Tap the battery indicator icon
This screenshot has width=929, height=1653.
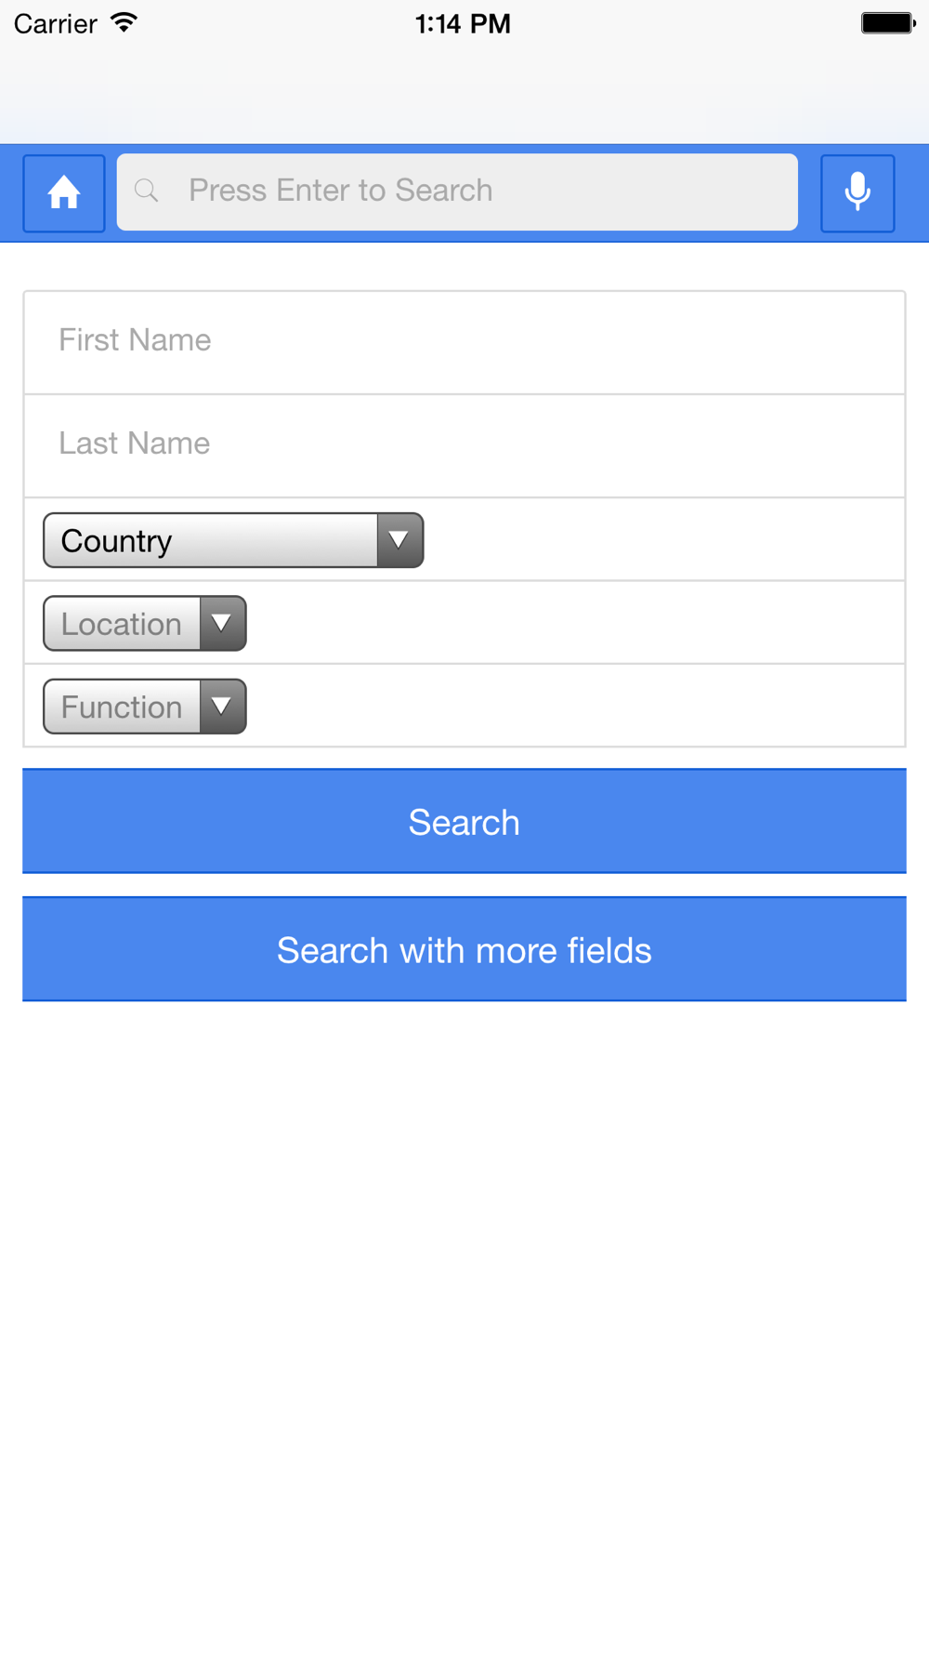(887, 23)
